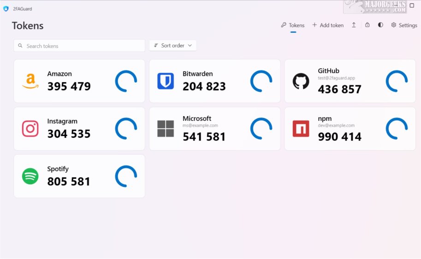Screen dimensions: 421x259
Task: Click the GitHub countdown progress ring
Action: pos(397,81)
